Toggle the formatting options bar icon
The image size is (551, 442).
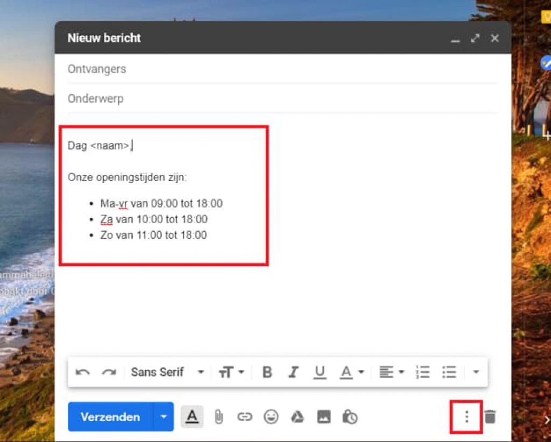click(192, 417)
